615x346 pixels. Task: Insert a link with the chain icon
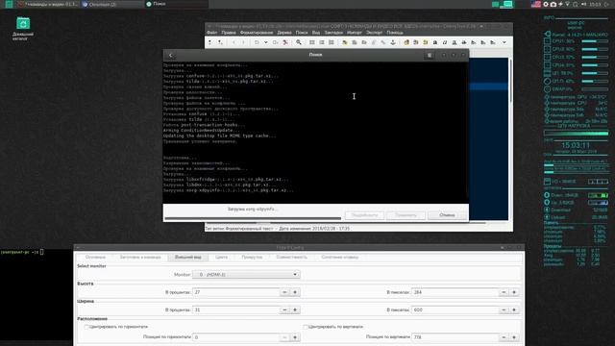383,42
